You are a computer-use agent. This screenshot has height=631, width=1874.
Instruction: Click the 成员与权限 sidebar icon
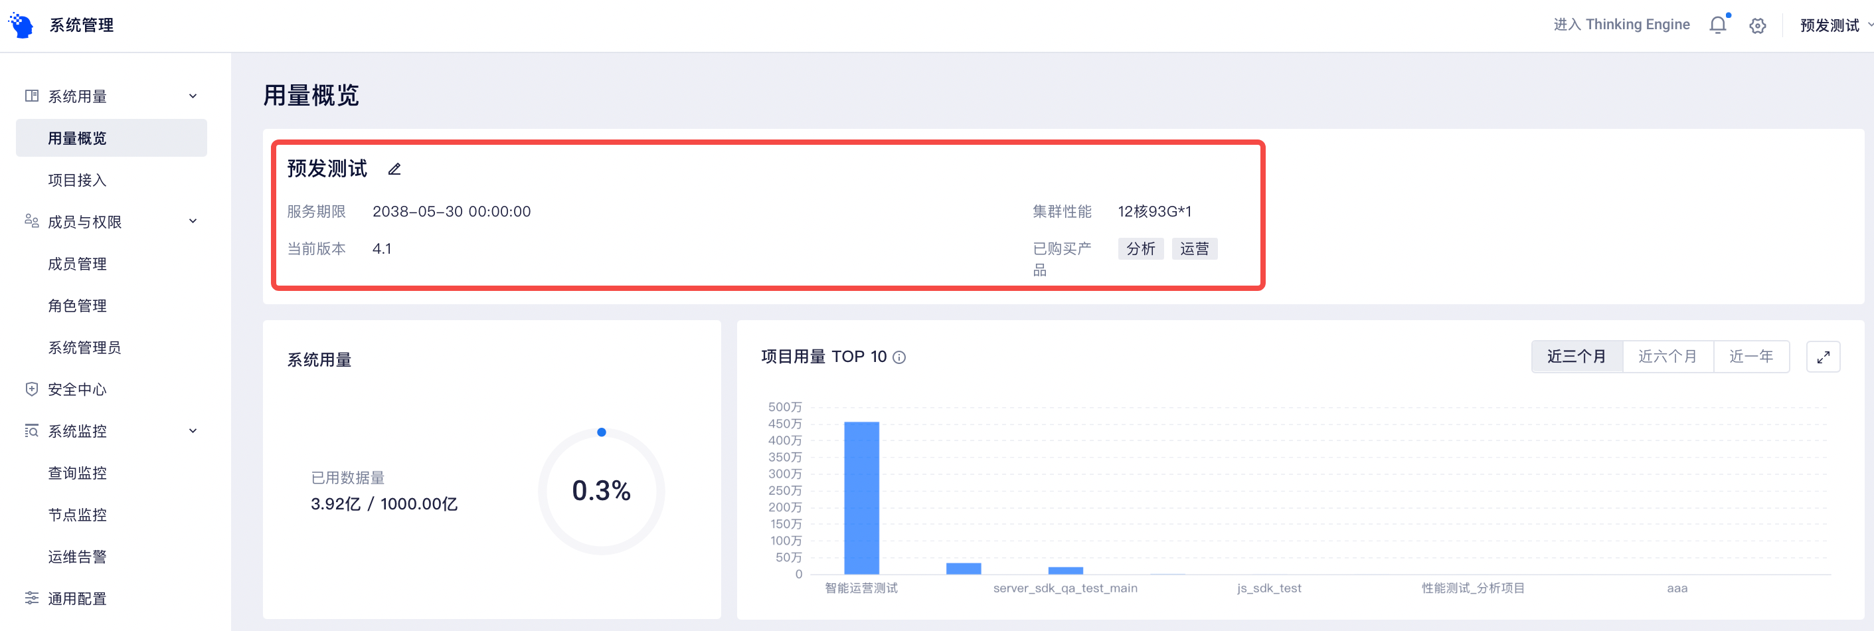point(31,221)
